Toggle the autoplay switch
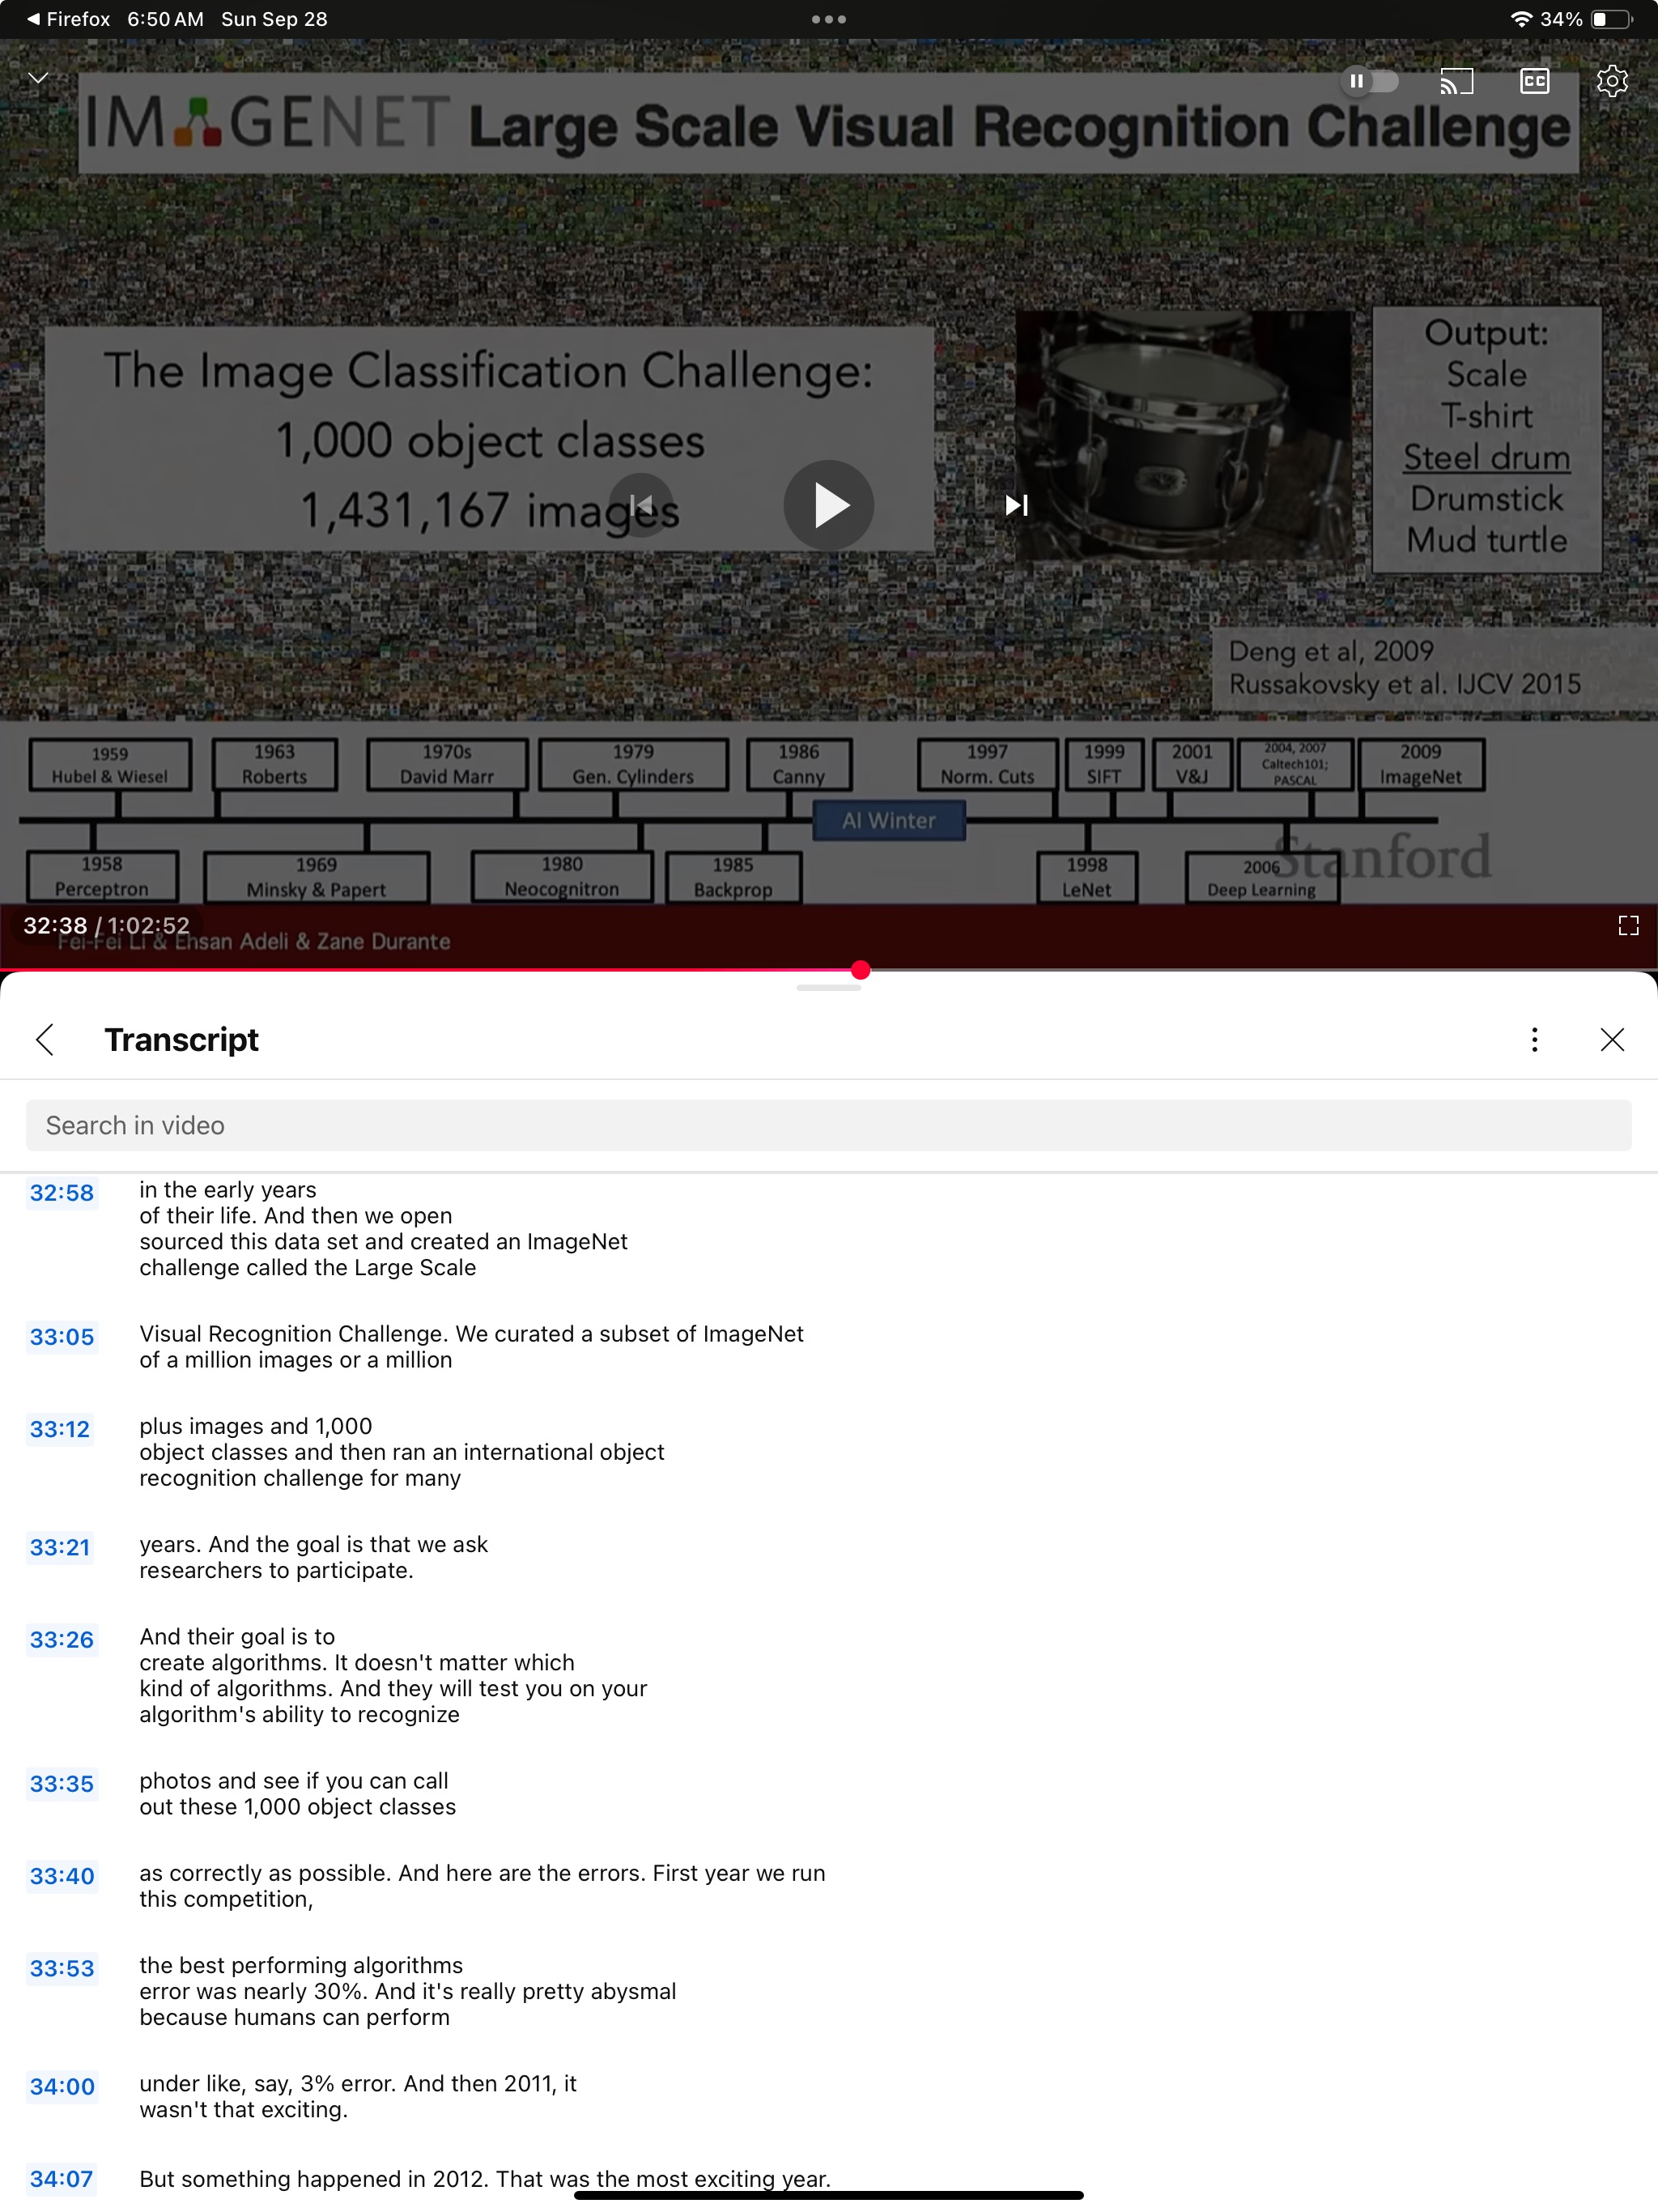Screen dimensions: 1658x2212 (x=1369, y=81)
